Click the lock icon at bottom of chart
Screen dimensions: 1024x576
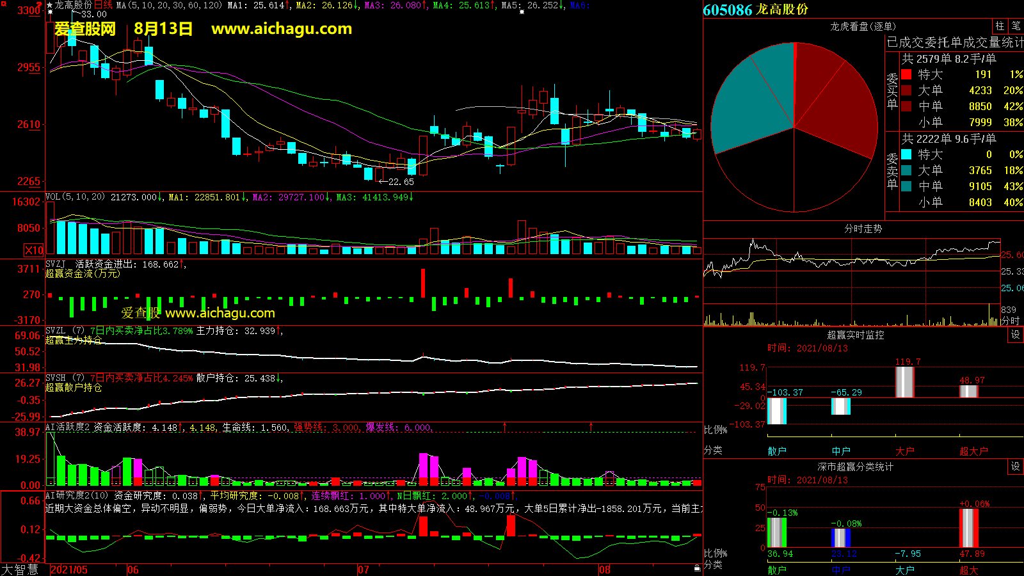697,568
